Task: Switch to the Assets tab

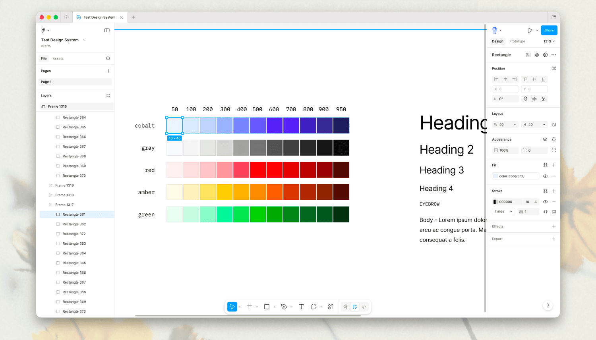Action: coord(58,58)
